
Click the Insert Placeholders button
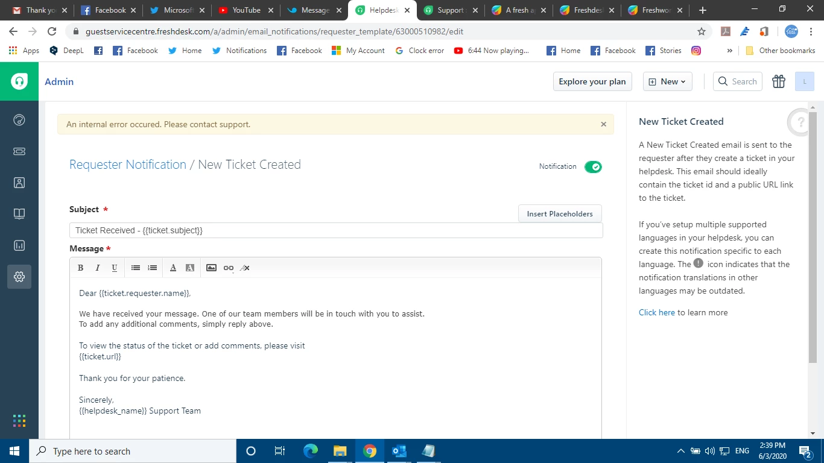click(x=560, y=213)
